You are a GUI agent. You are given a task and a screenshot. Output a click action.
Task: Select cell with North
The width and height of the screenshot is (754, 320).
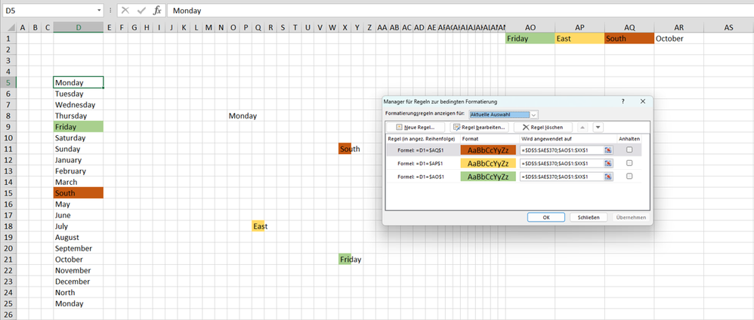click(79, 293)
